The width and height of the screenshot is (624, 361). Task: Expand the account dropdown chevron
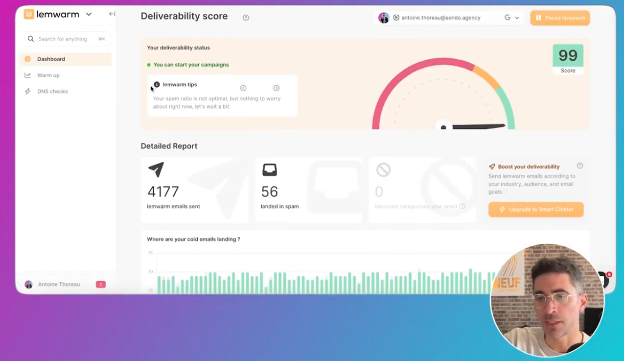click(x=517, y=18)
